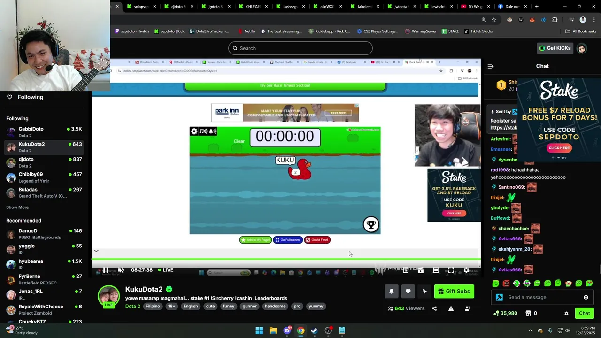Enter fullscreen on the stream player

tap(451, 270)
